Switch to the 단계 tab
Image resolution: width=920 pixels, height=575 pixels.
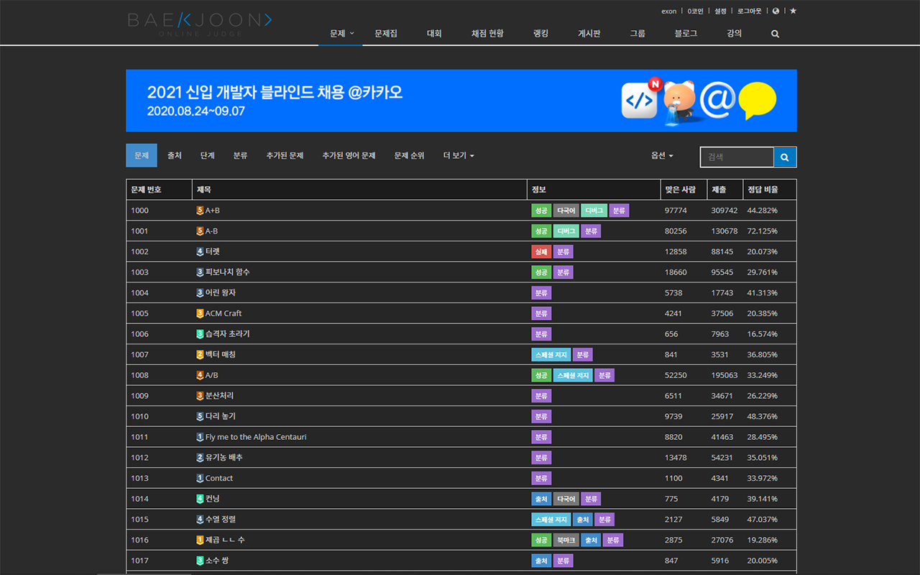208,156
